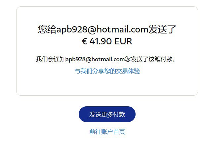Click the 您给 text at the heading start
The image size is (204, 149).
[x=47, y=29]
